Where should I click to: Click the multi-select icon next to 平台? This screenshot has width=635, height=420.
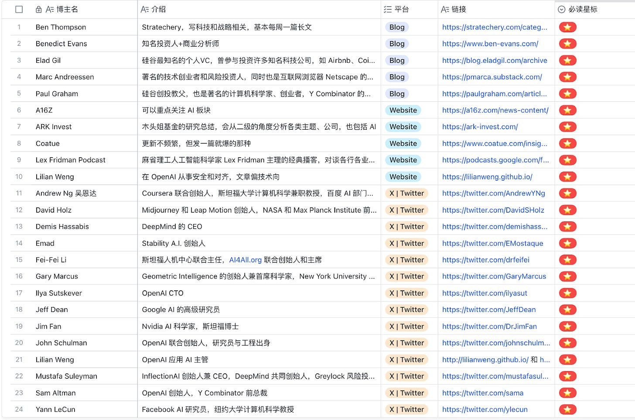pos(388,9)
